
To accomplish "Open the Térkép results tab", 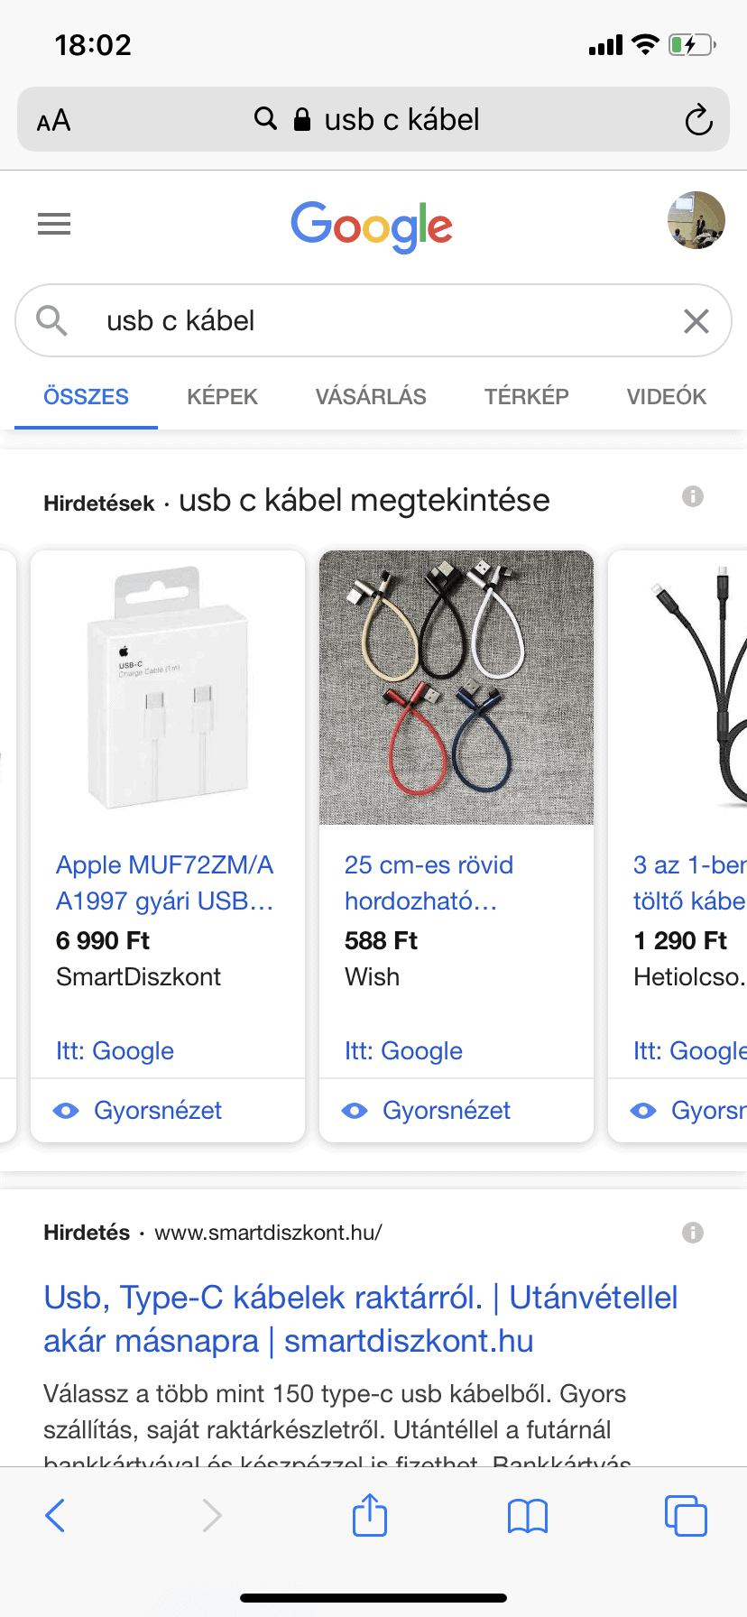I will coord(526,397).
